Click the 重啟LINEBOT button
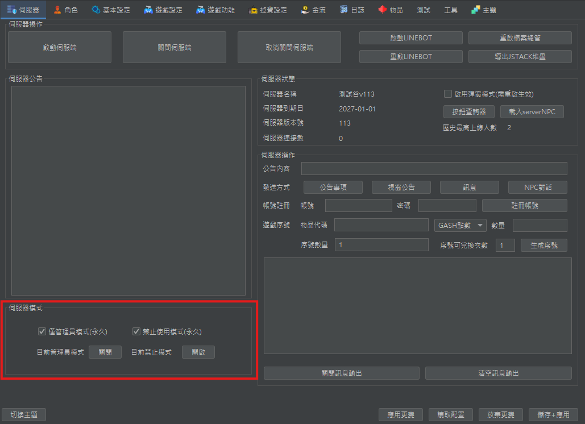Image resolution: width=585 pixels, height=424 pixels. point(411,57)
